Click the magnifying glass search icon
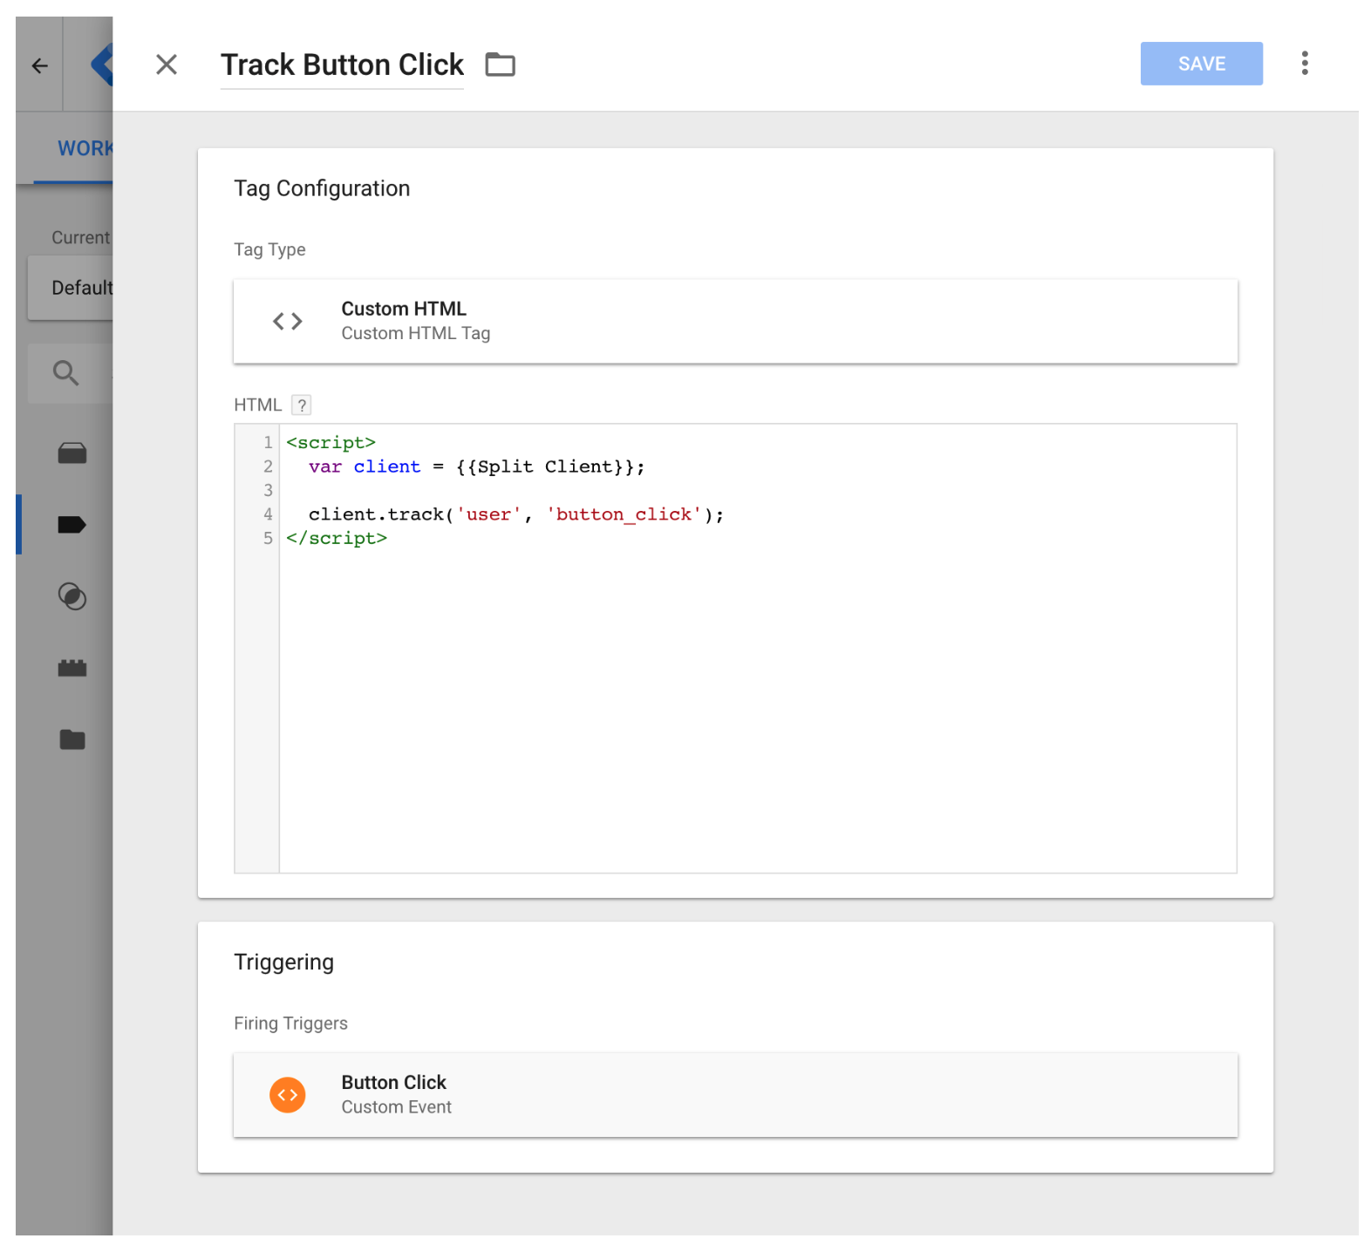 tap(66, 373)
